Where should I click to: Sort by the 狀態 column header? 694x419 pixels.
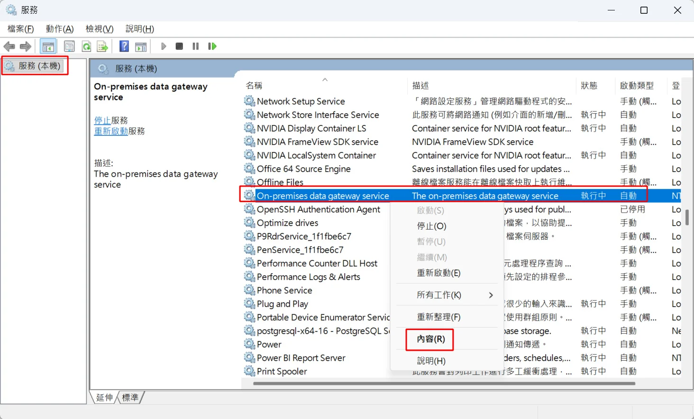coord(596,85)
